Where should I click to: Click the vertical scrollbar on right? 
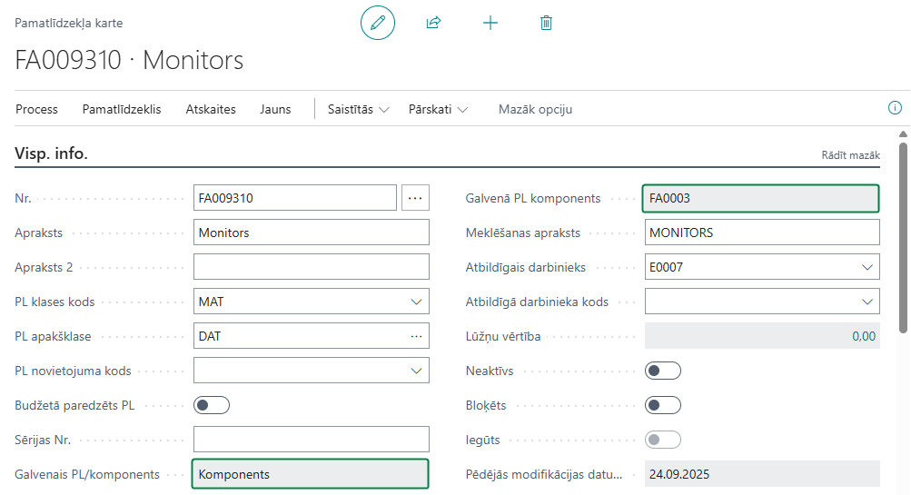tap(903, 236)
